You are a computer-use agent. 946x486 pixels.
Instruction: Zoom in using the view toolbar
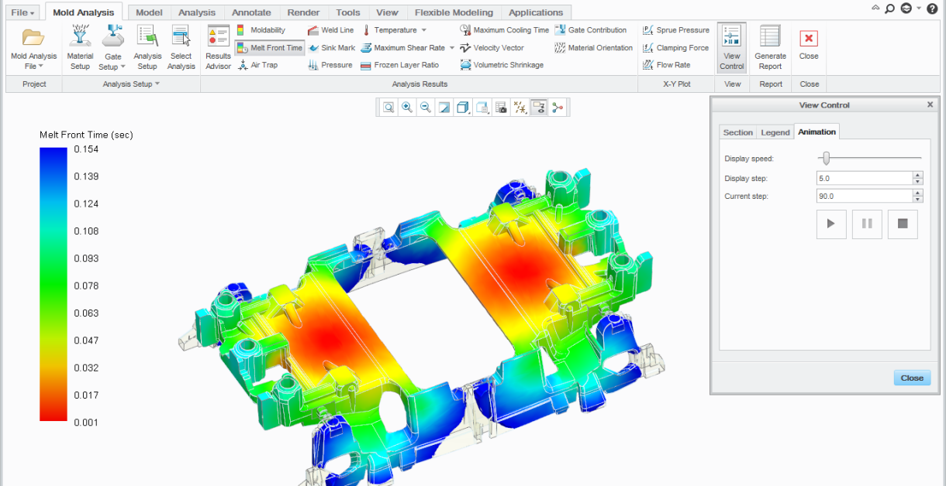point(406,108)
